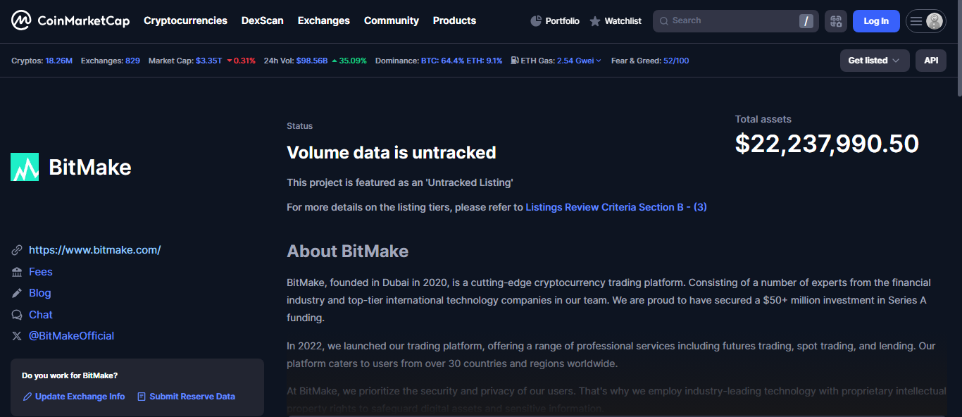Viewport: 962px width, 417px height.
Task: Open the QR code scanner icon
Action: pos(836,21)
